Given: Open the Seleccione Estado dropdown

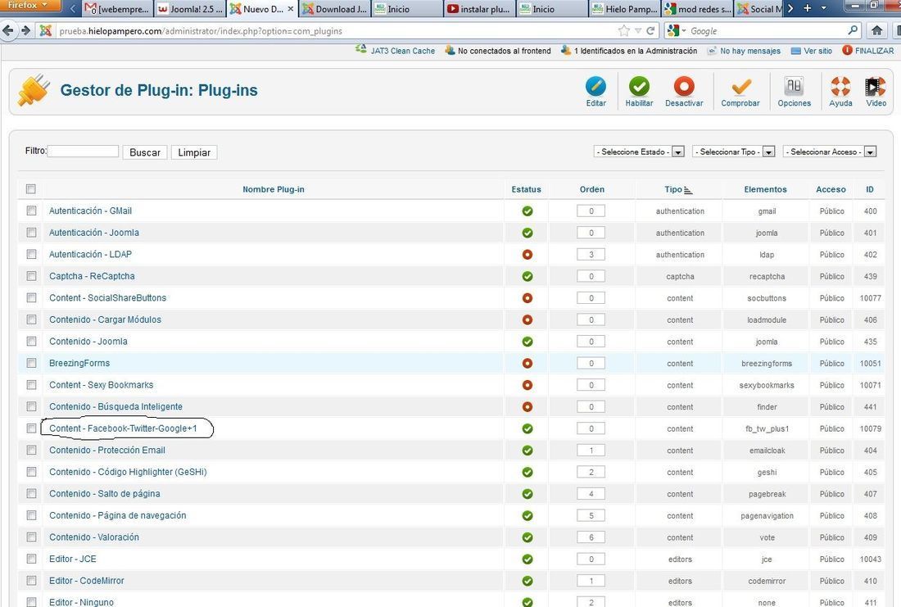Looking at the screenshot, I should coord(639,152).
